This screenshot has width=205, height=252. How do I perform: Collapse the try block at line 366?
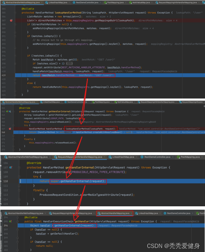(x=14, y=125)
